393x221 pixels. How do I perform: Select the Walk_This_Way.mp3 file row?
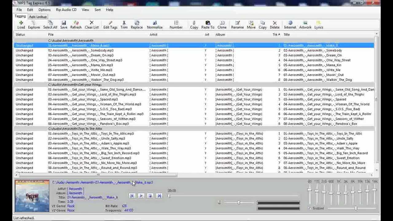[194, 148]
